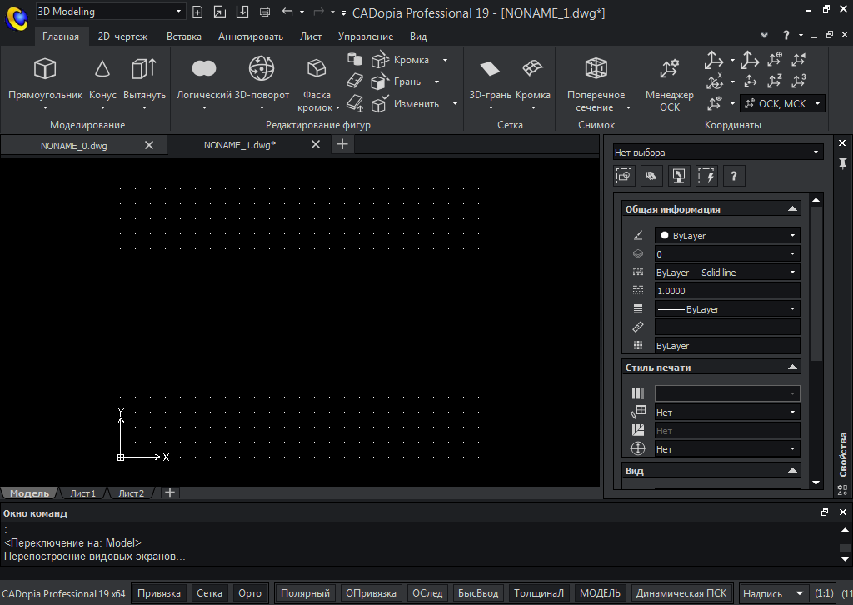Viewport: 853px width, 605px height.
Task: Click the help question icon in Properties panel
Action: [x=733, y=176]
